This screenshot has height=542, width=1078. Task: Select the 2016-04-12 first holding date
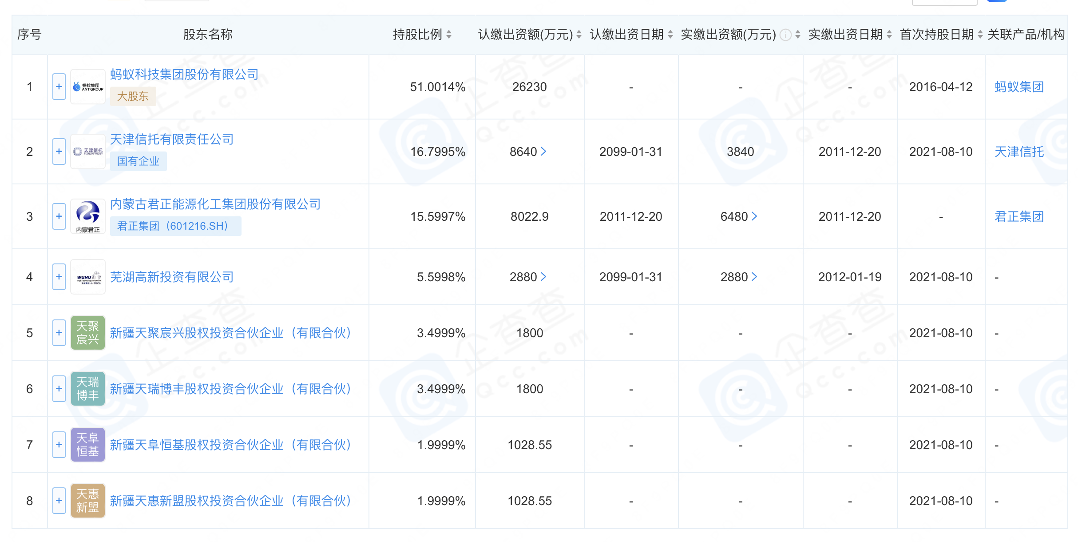[941, 87]
